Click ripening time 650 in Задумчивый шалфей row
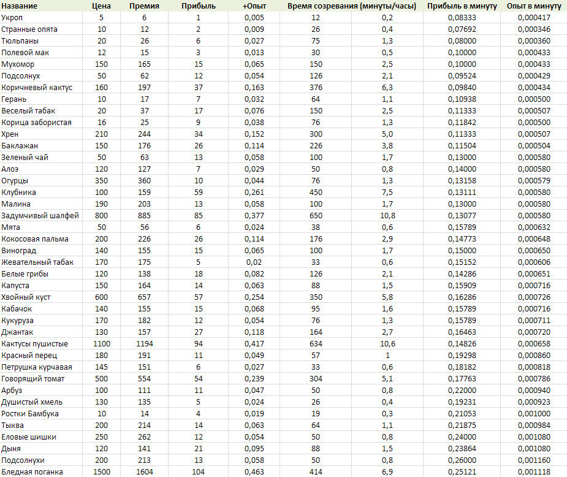The height and width of the screenshot is (477, 567). click(316, 216)
